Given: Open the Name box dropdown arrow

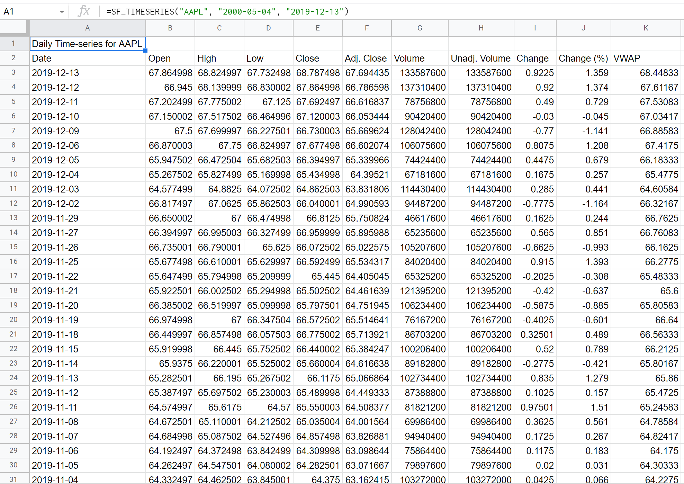Looking at the screenshot, I should (x=62, y=12).
